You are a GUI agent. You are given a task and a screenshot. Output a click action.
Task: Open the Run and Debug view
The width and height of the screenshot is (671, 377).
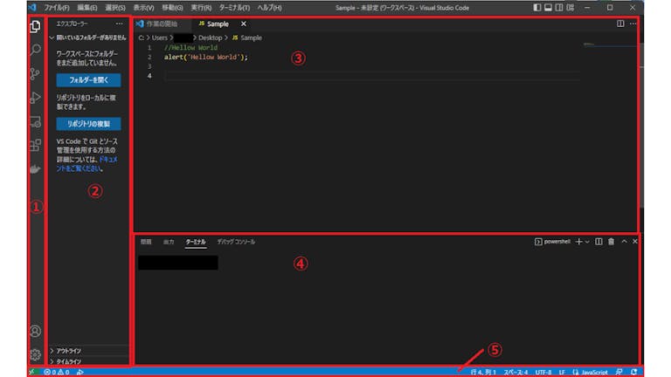tap(35, 98)
